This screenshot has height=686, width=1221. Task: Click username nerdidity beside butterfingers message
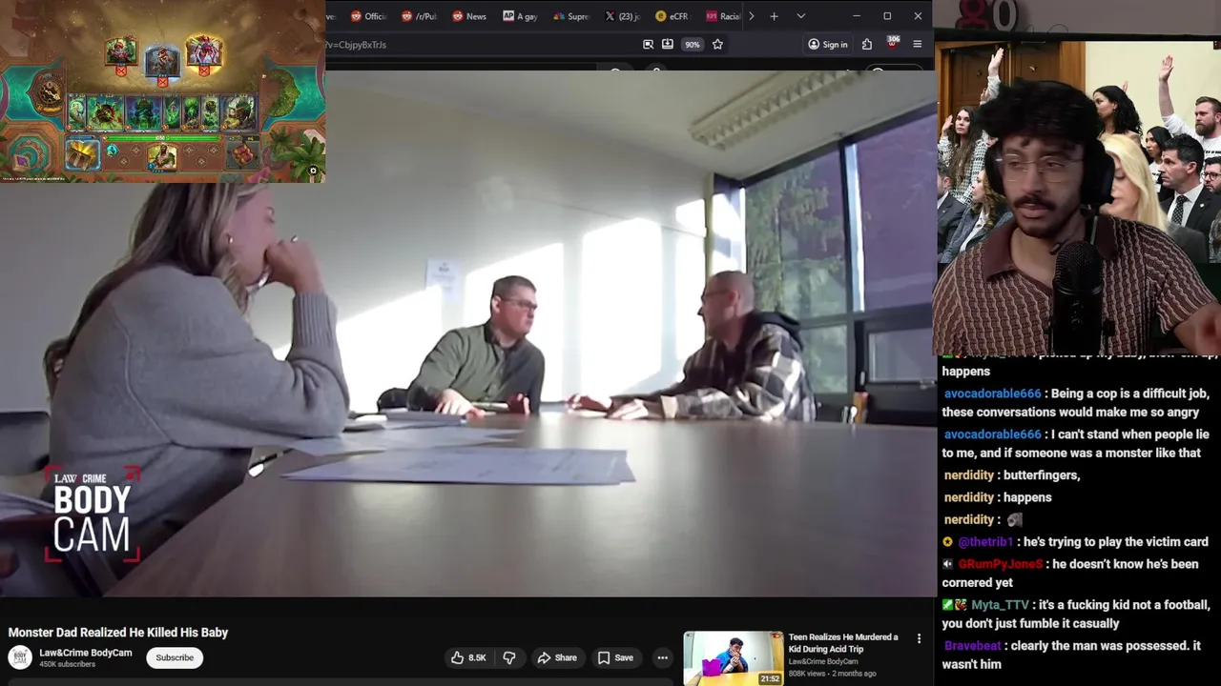click(x=969, y=475)
